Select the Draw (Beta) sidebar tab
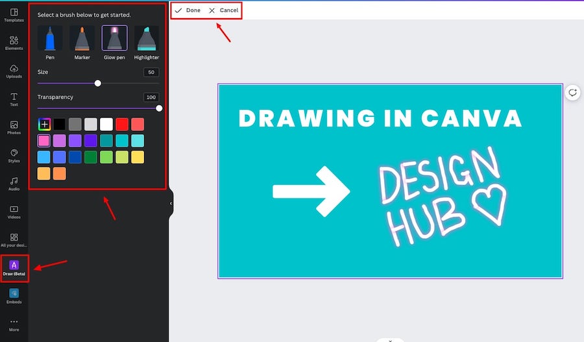Screen dimensions: 584x342 14,268
